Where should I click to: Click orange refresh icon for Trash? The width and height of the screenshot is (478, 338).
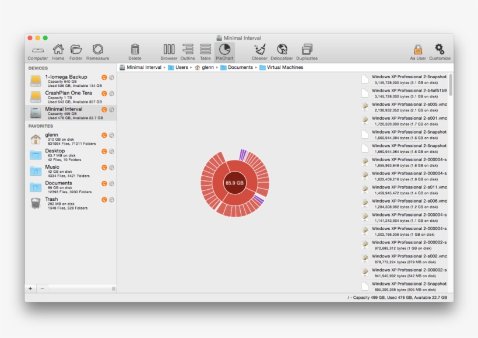pyautogui.click(x=104, y=200)
